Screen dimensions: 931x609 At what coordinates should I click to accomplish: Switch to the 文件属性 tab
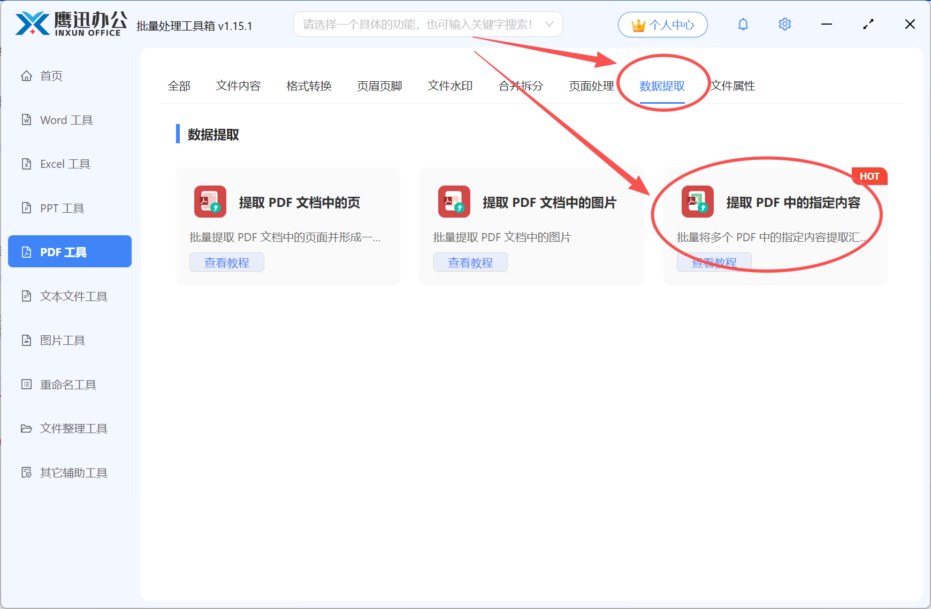(732, 86)
